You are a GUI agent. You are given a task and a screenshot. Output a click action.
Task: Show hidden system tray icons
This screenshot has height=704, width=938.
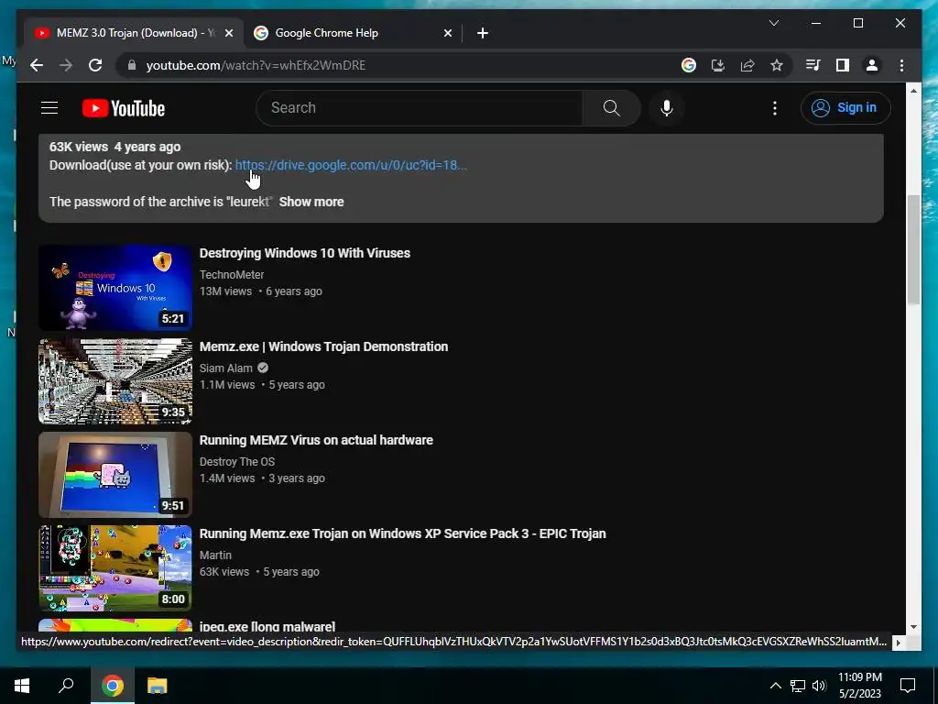(x=775, y=686)
